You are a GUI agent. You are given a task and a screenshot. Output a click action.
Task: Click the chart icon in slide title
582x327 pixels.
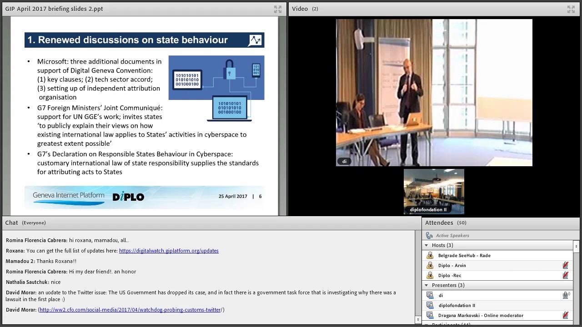tap(255, 40)
